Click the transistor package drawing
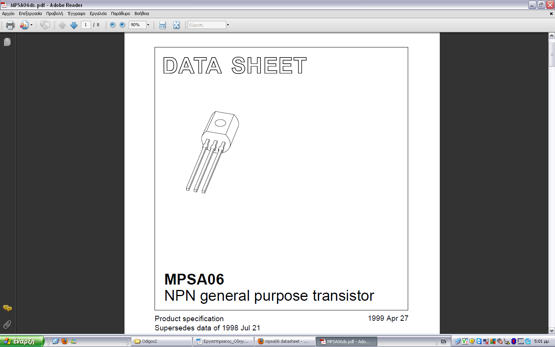Viewport: 555px width, 347px height. pos(212,152)
